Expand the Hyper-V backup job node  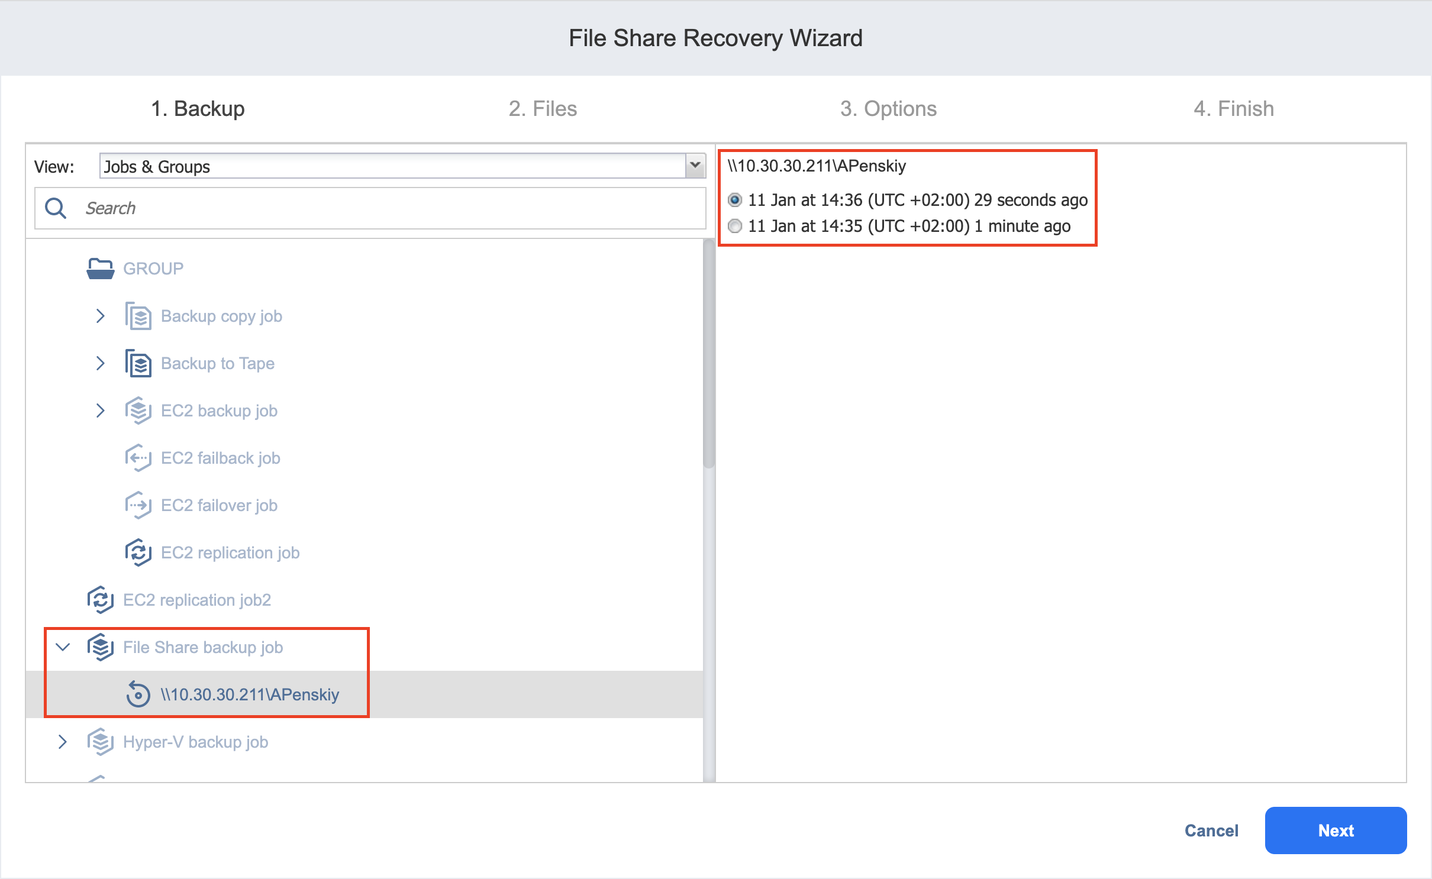click(x=63, y=742)
